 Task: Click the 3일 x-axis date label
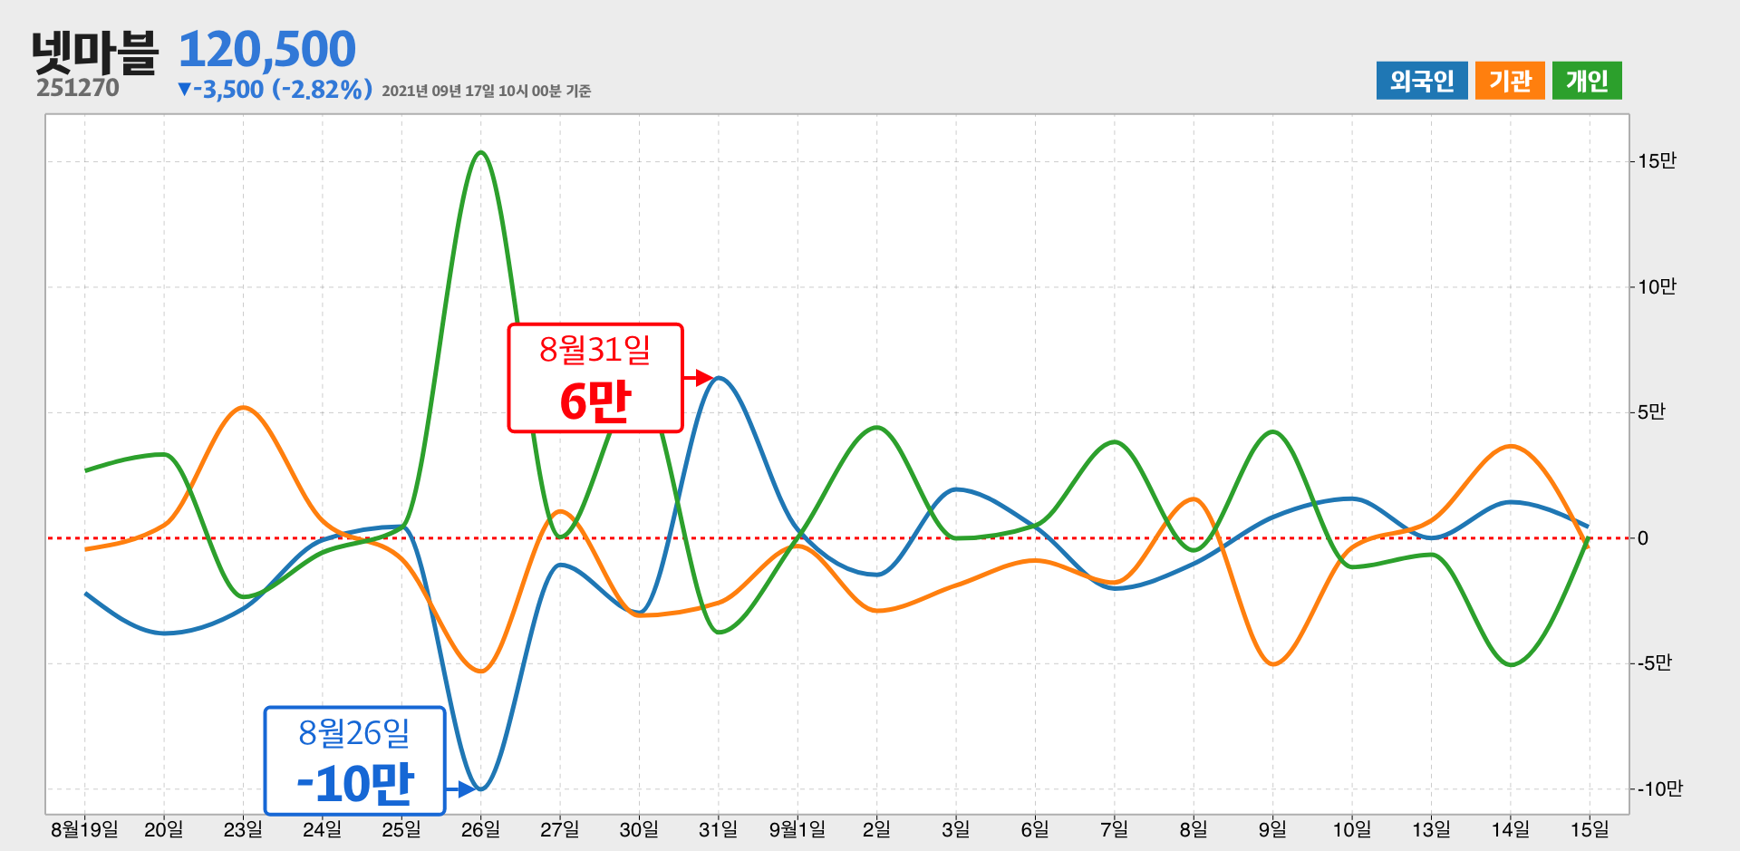tap(955, 829)
